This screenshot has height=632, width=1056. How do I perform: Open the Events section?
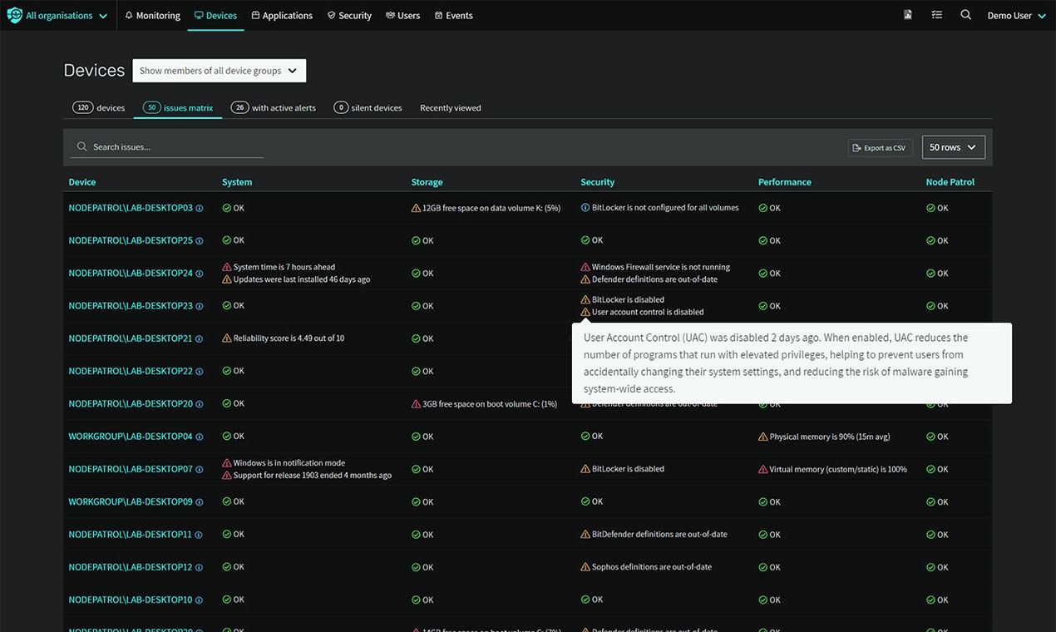[453, 14]
